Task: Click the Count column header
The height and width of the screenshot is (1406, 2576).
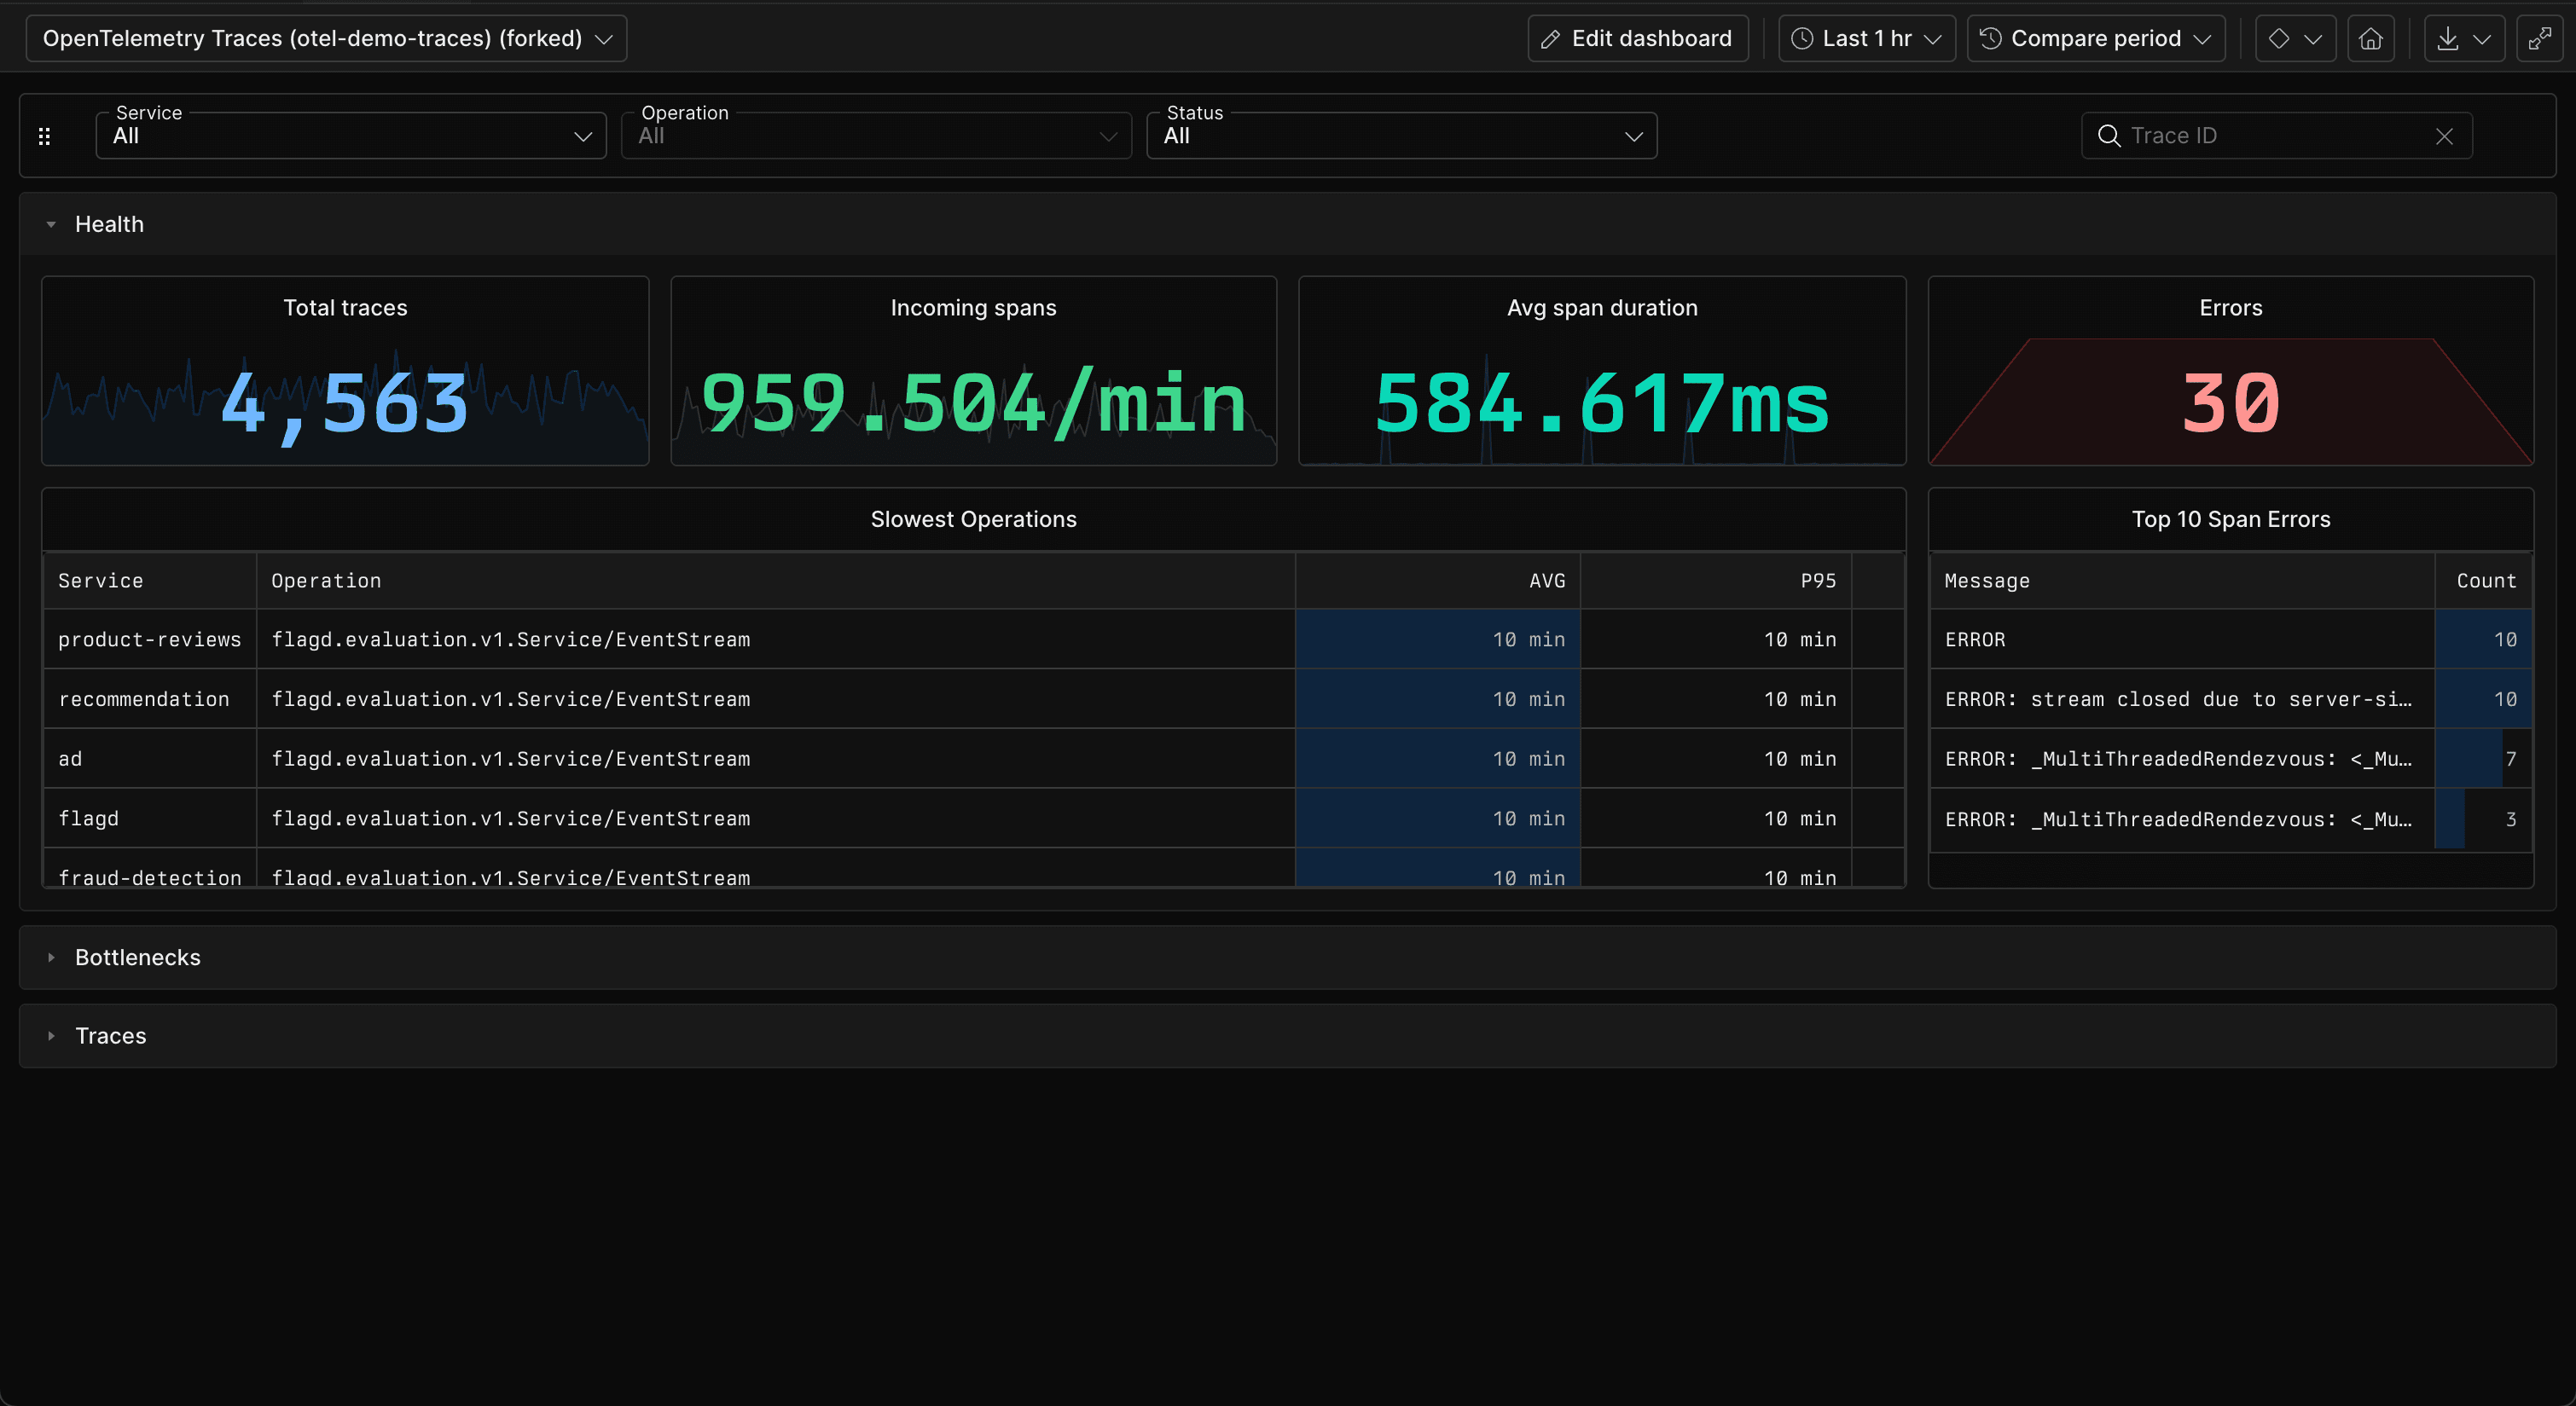Action: coord(2484,581)
